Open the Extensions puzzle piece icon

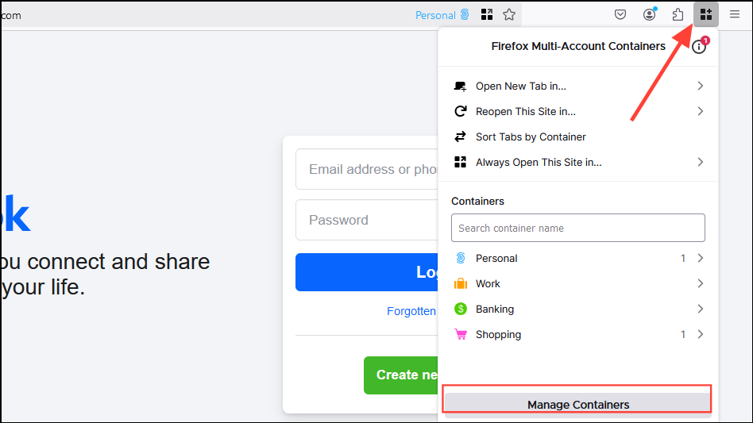678,14
